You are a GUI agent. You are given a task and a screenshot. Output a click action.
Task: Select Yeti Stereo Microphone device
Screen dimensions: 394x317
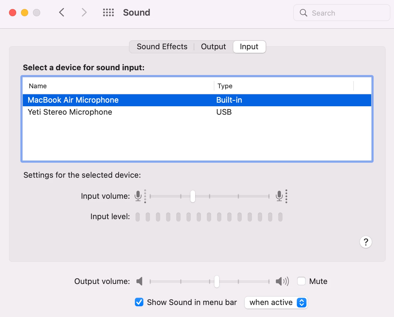click(197, 112)
